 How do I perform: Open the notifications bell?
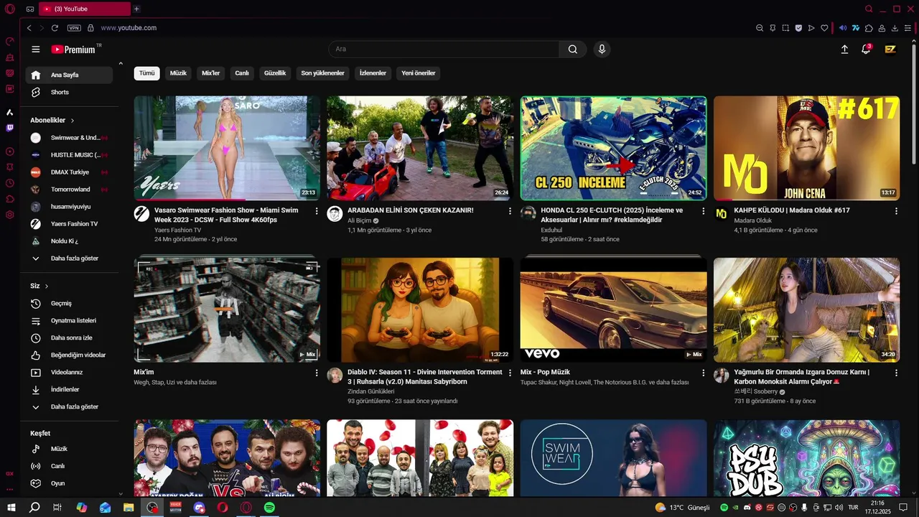tap(866, 50)
